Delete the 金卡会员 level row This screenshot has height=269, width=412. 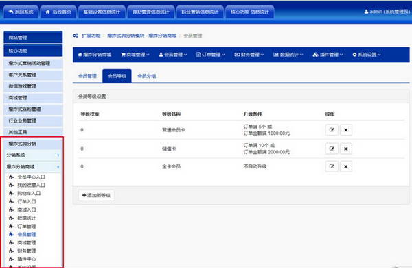[346, 166]
